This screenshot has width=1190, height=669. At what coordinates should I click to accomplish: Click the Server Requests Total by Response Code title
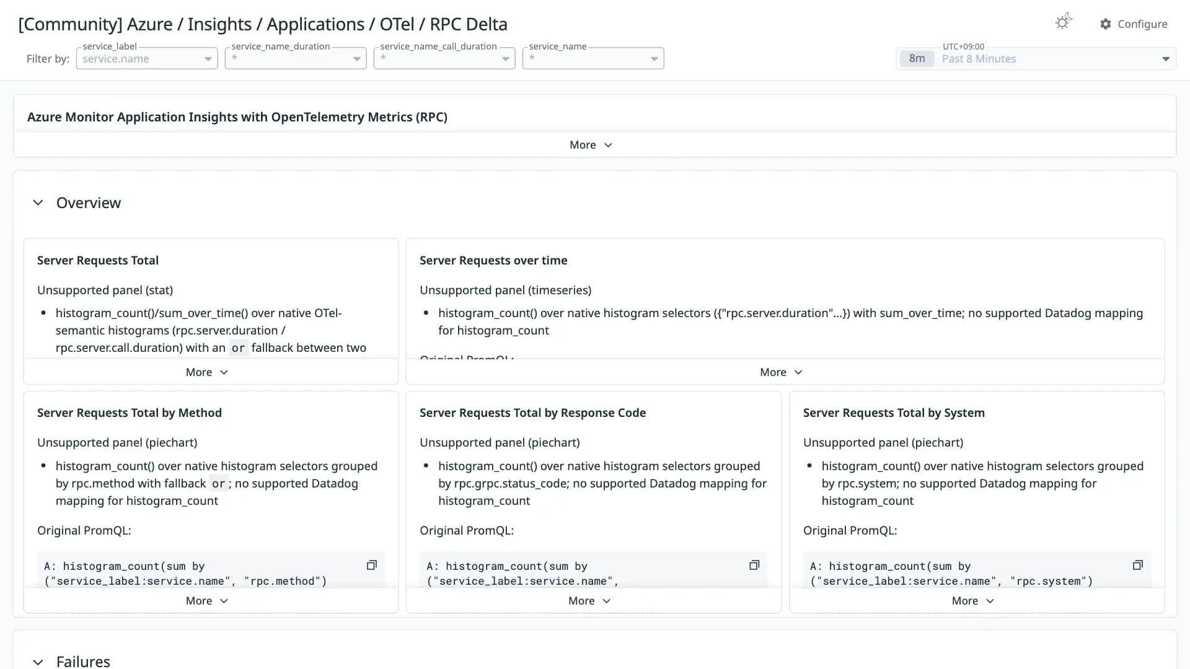(532, 413)
